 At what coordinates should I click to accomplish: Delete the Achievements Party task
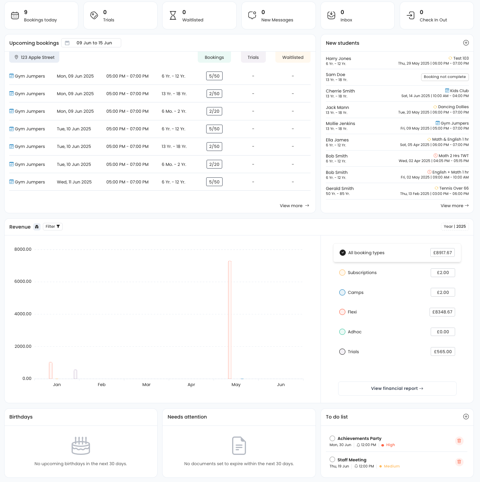(459, 441)
